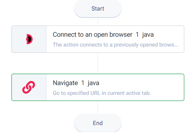Viewport: 193px width, 140px height.
Task: Click the Connect to open browser icon
Action: coord(29,39)
